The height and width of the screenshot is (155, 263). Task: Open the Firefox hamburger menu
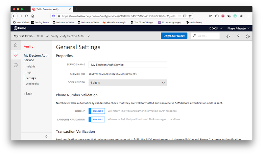click(249, 16)
